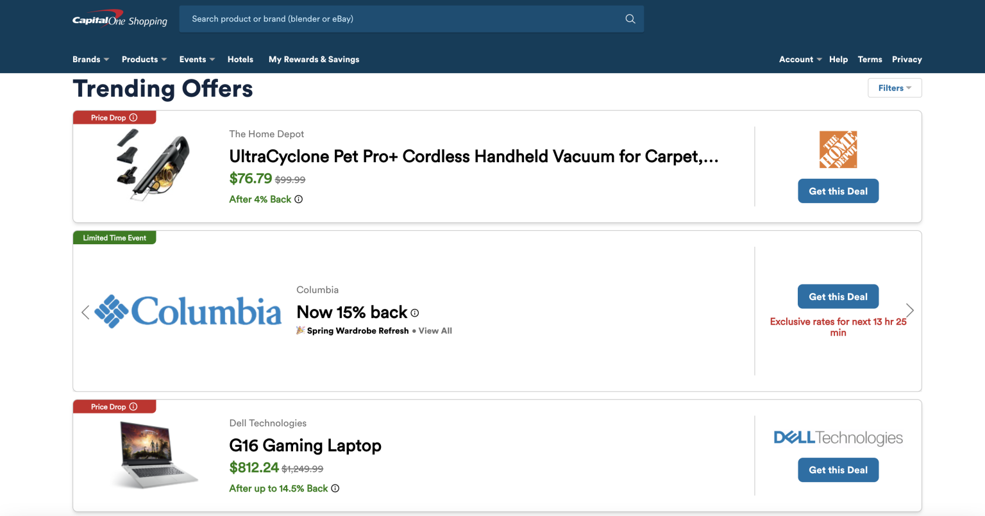This screenshot has width=985, height=516.
Task: Click The Home Depot logo
Action: click(838, 150)
